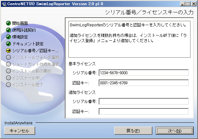
Task: Click the シリアル番号／ライセンスキーの入力 heading
Action: [149, 12]
